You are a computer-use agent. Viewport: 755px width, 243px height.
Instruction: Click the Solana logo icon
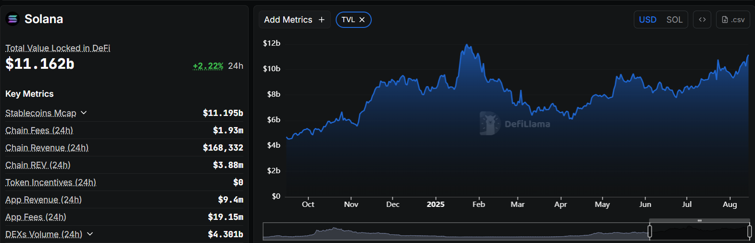13,19
